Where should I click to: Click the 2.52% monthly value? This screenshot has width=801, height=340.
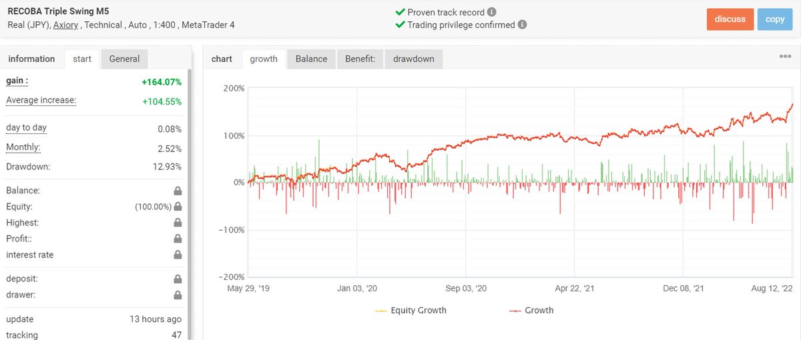(x=170, y=147)
